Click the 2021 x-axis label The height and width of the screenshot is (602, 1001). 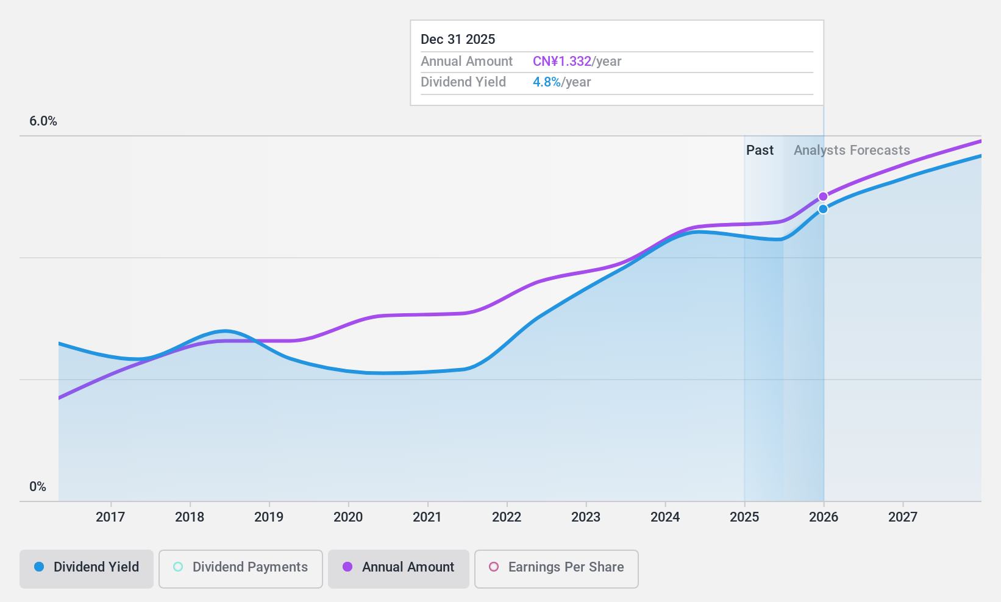point(427,517)
